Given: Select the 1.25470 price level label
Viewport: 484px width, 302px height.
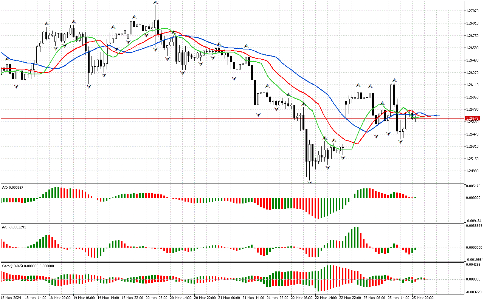Looking at the screenshot, I should click(x=472, y=134).
